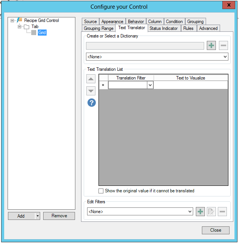Click the Add button

22,216
